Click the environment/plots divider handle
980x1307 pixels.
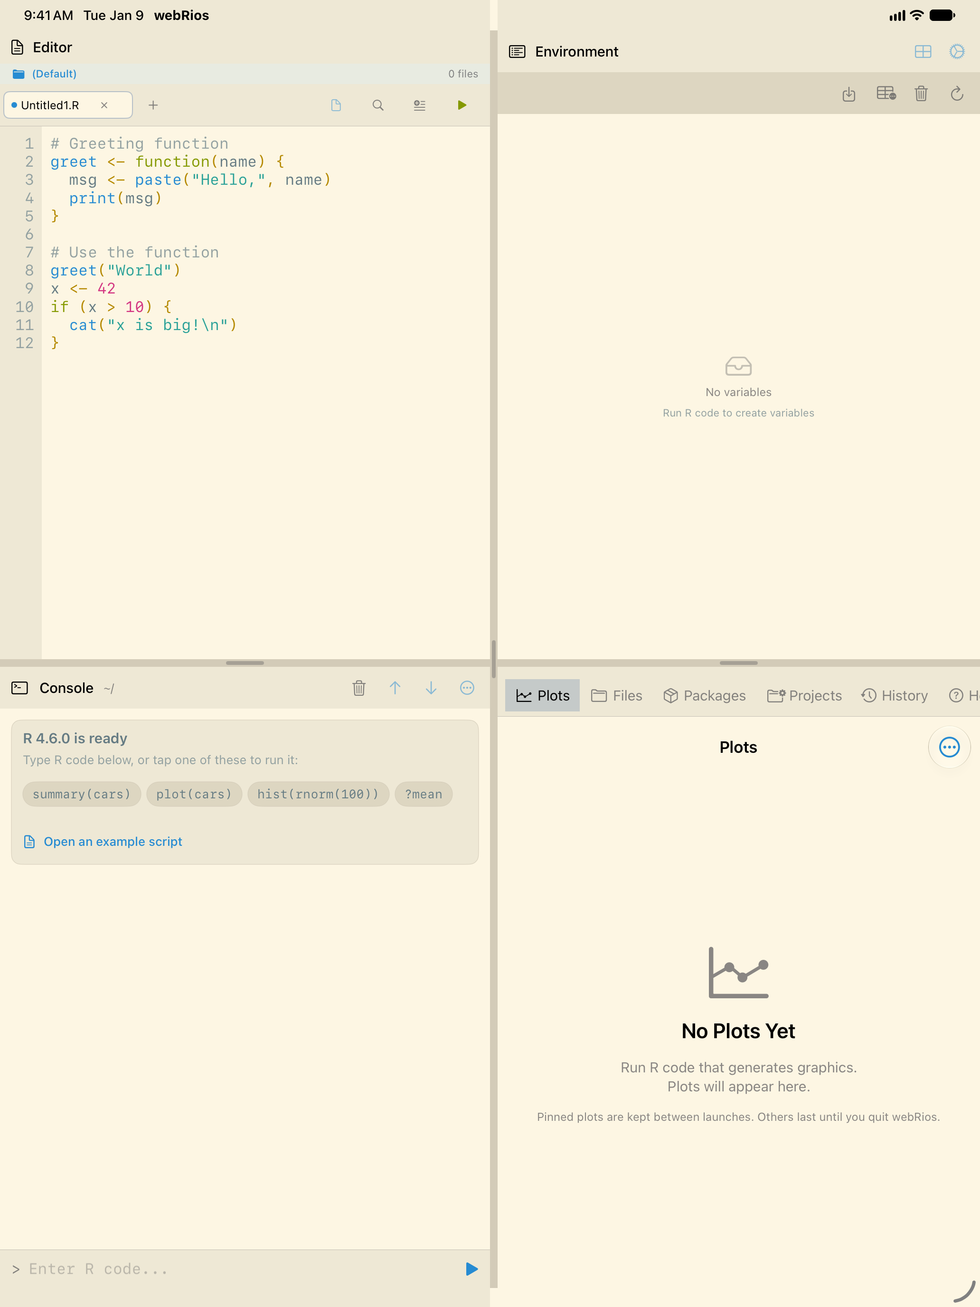click(x=738, y=663)
